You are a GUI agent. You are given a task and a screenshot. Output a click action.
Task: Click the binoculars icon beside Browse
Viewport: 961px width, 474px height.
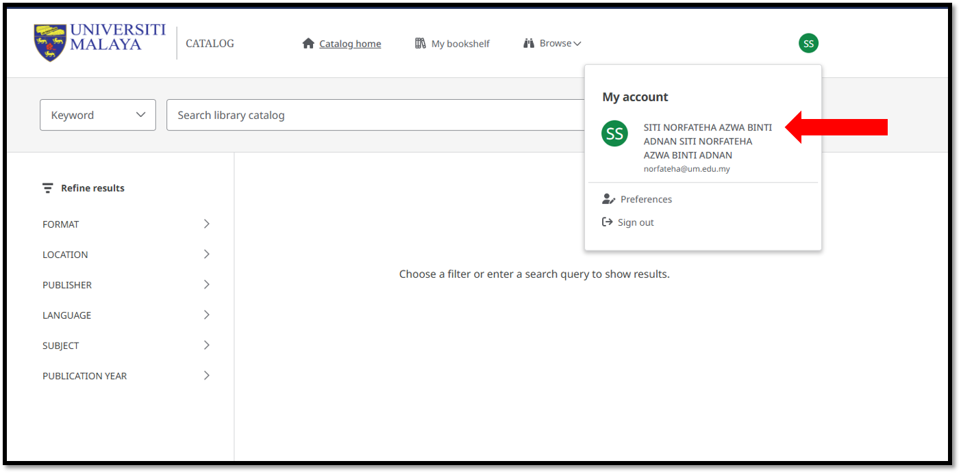coord(528,43)
